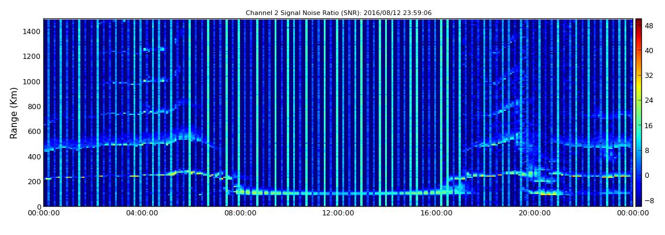Click the 08:00:00 time axis label

click(x=240, y=214)
